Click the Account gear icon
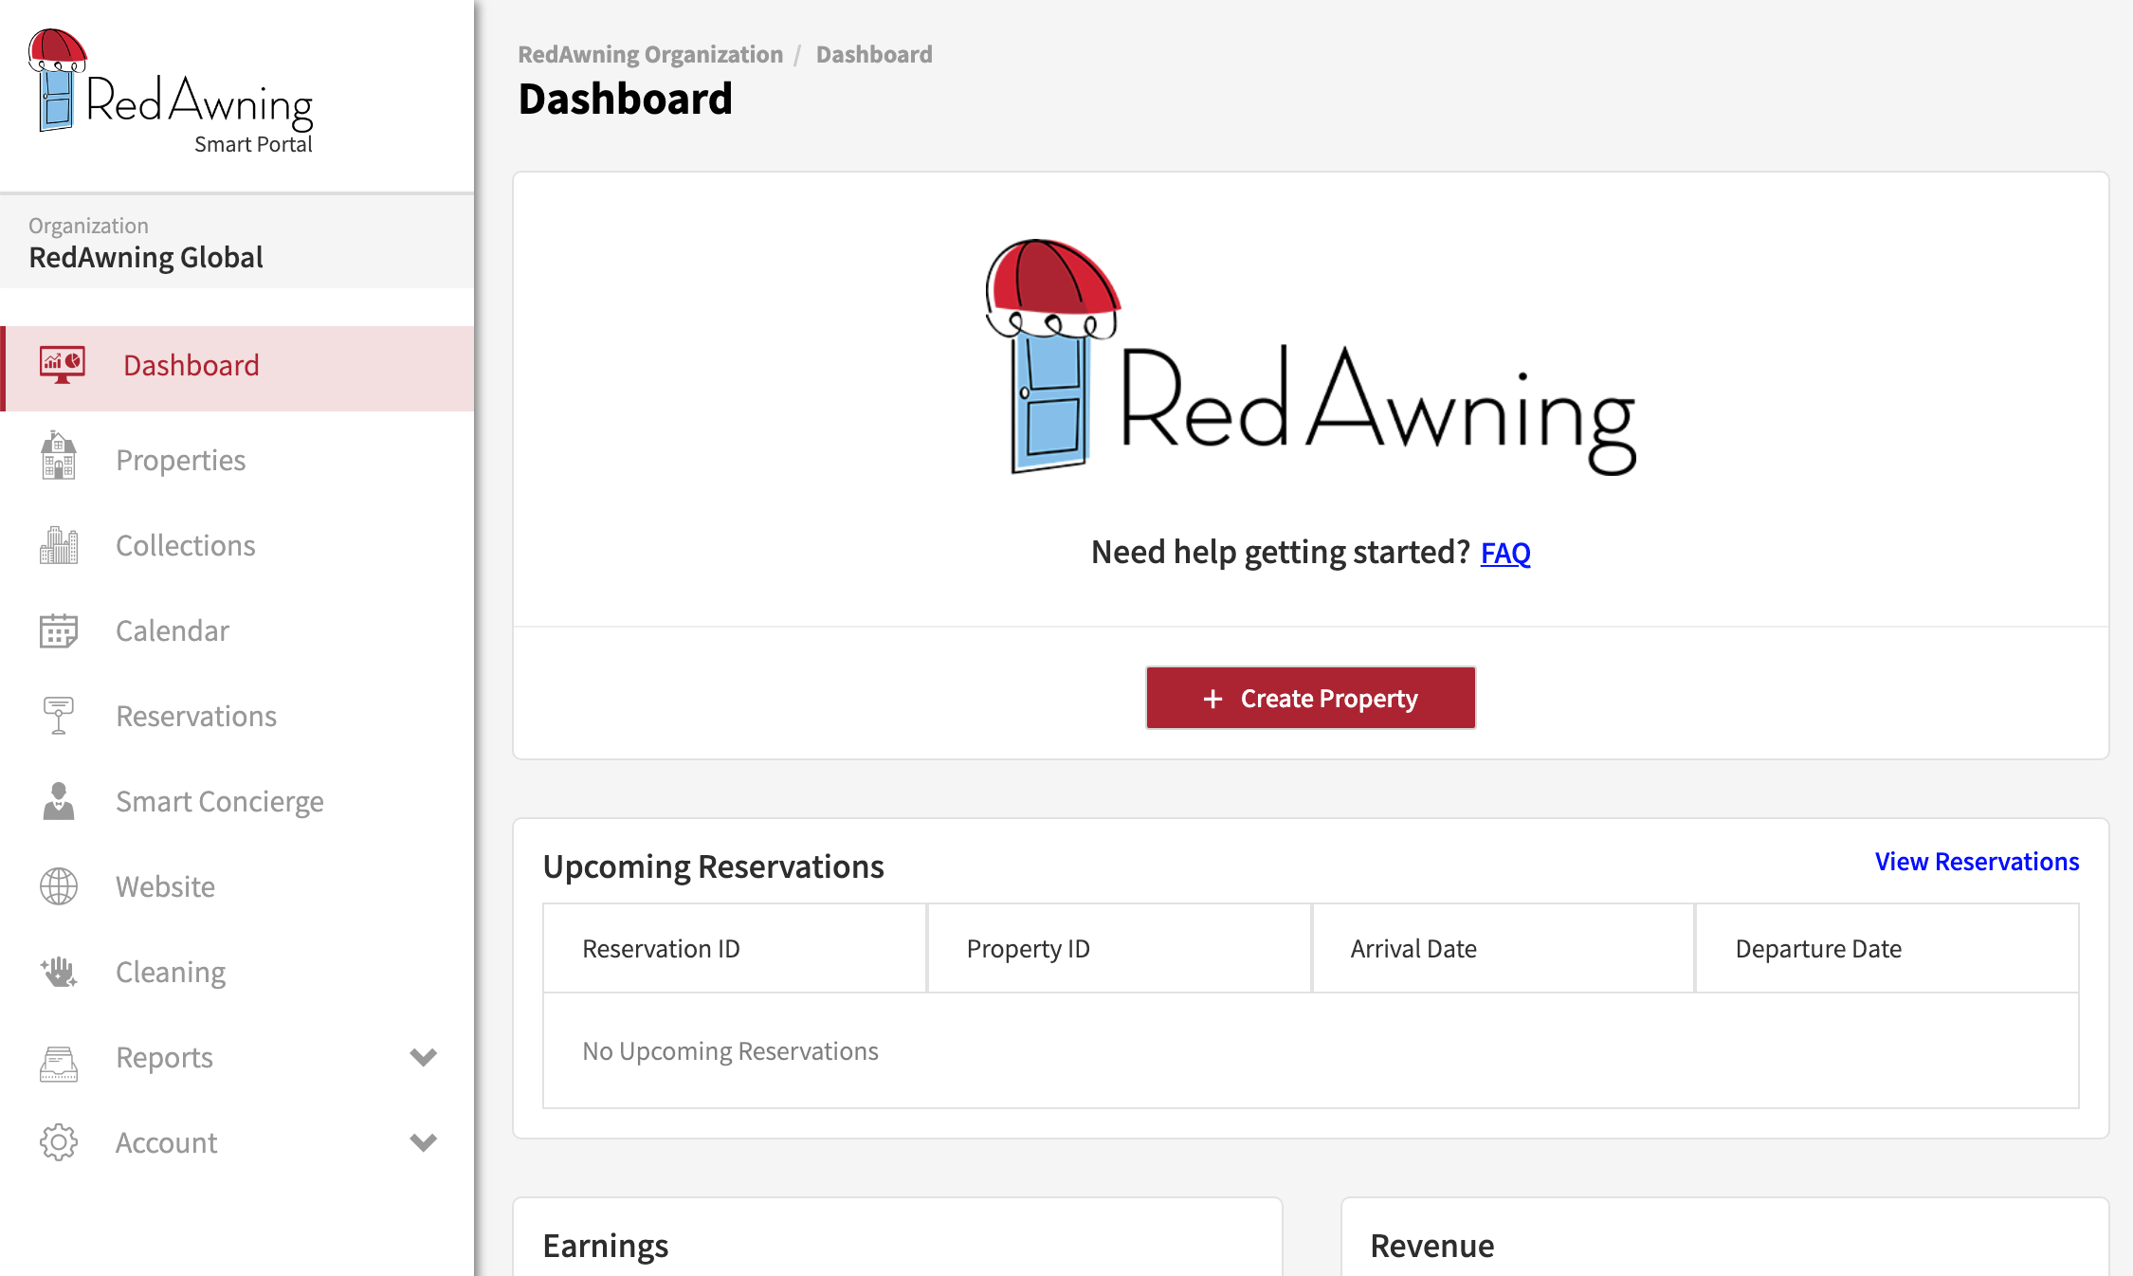This screenshot has width=2133, height=1276. (x=59, y=1142)
